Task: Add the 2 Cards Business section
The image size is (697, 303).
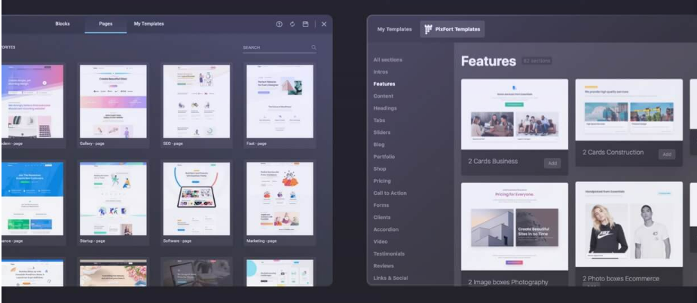Action: 552,163
